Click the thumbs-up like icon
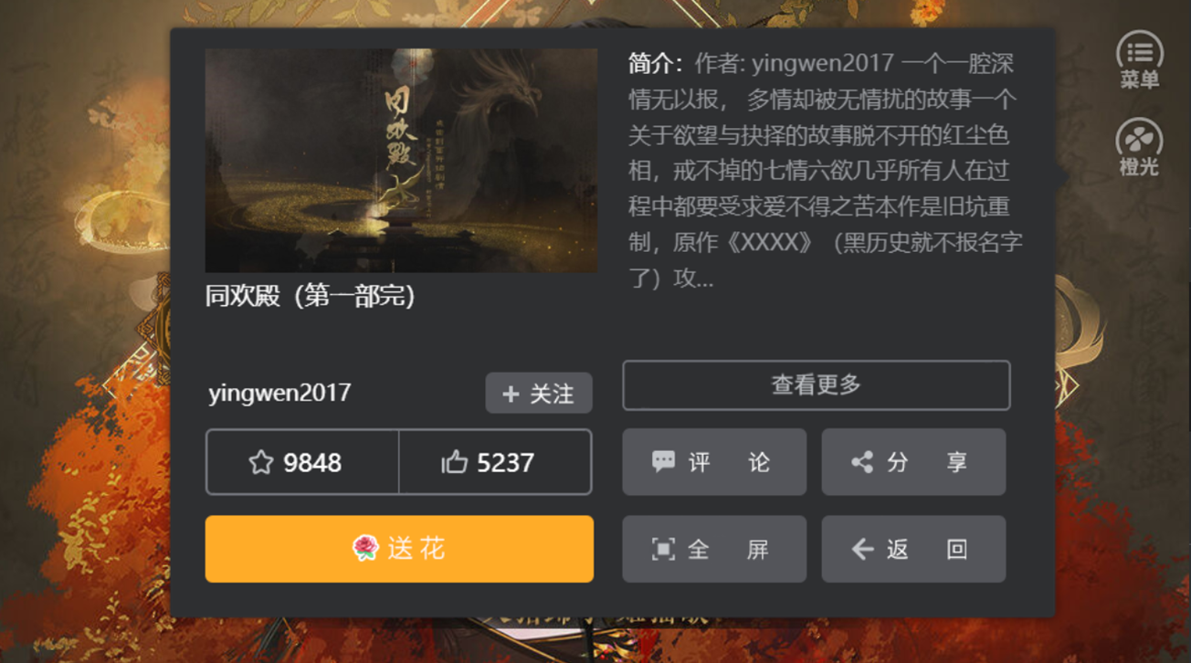 coord(454,463)
